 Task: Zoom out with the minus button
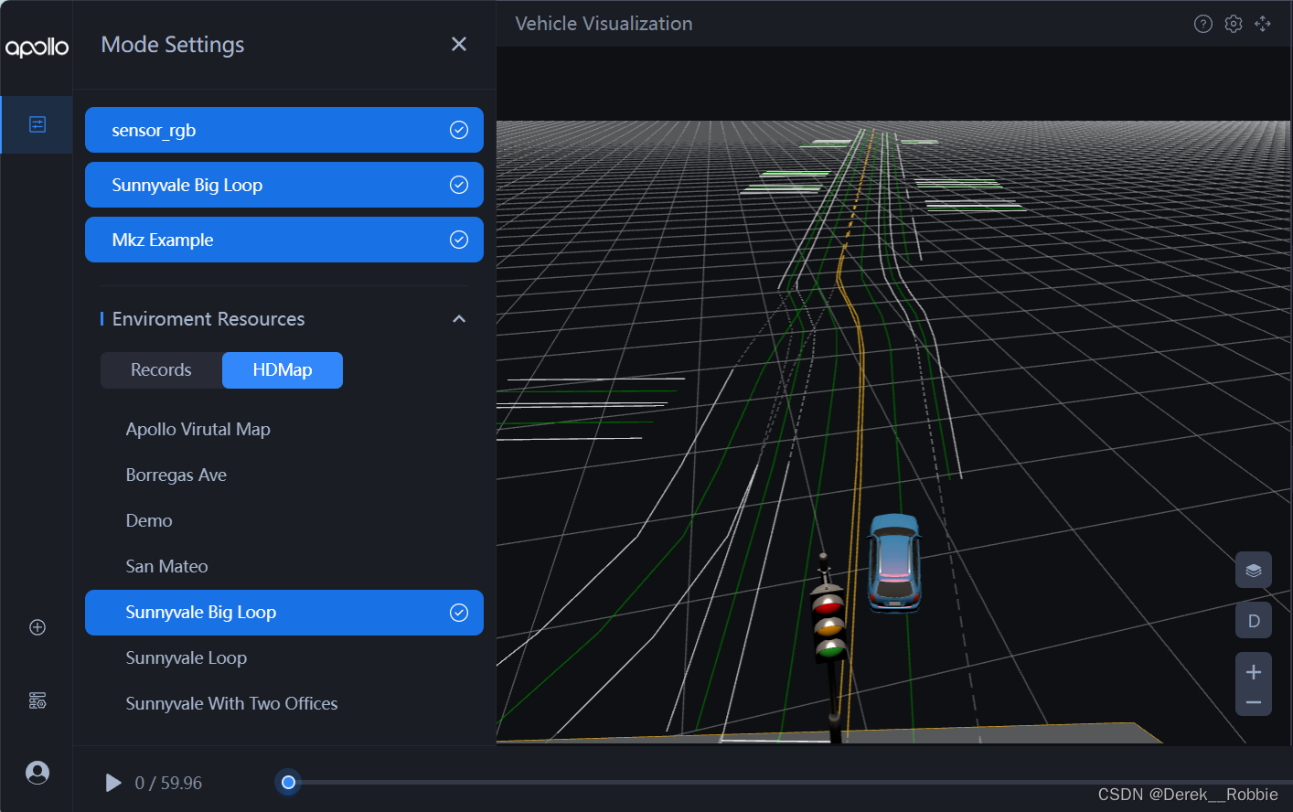(1254, 702)
